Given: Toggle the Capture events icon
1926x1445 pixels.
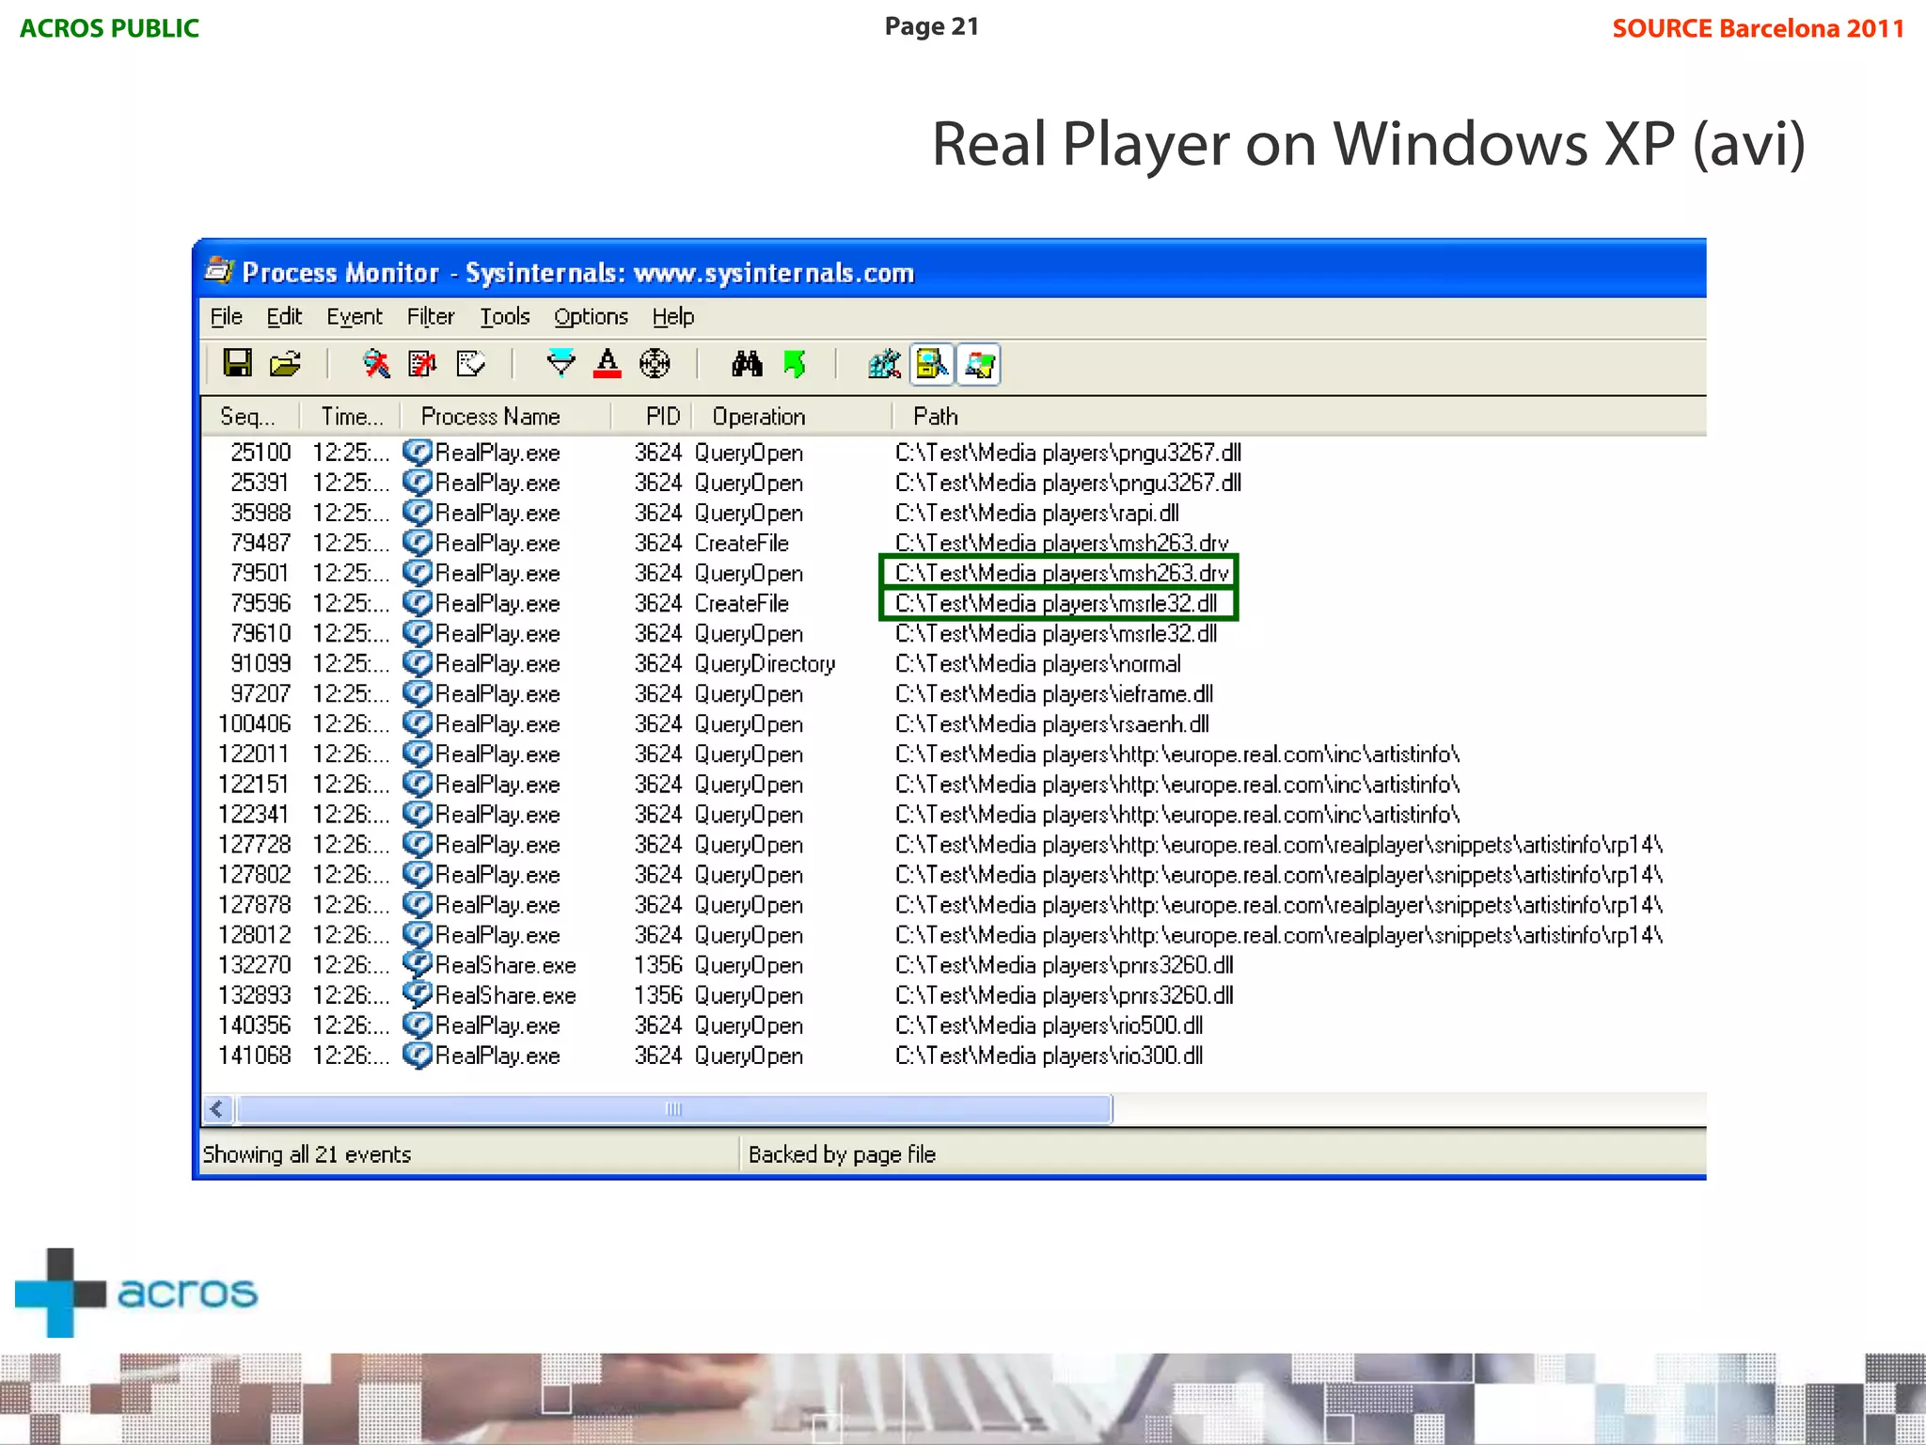Looking at the screenshot, I should [376, 363].
